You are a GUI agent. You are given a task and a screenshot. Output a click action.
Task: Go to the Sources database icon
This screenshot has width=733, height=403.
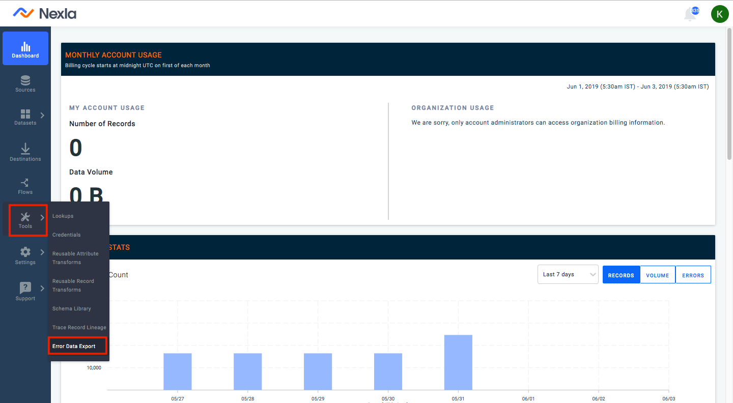coord(25,80)
